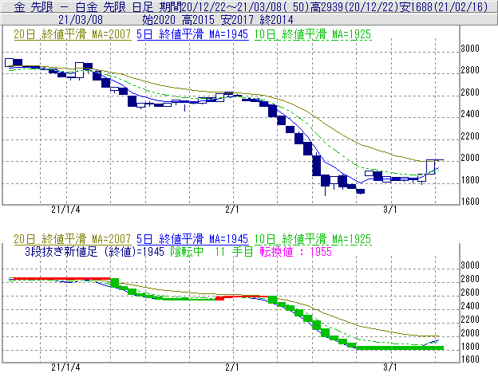Click the top chart's 2000 price axis label
Viewport: 498px width, 377px height.
coord(470,158)
